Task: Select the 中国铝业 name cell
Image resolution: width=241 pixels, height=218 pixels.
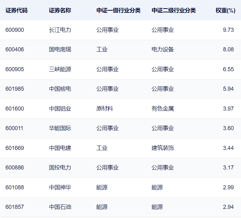Action: [x=60, y=109]
